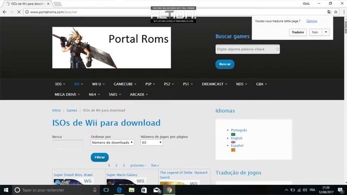The width and height of the screenshot is (347, 195).
Task: Go to page 3 of results
Action: point(124,165)
